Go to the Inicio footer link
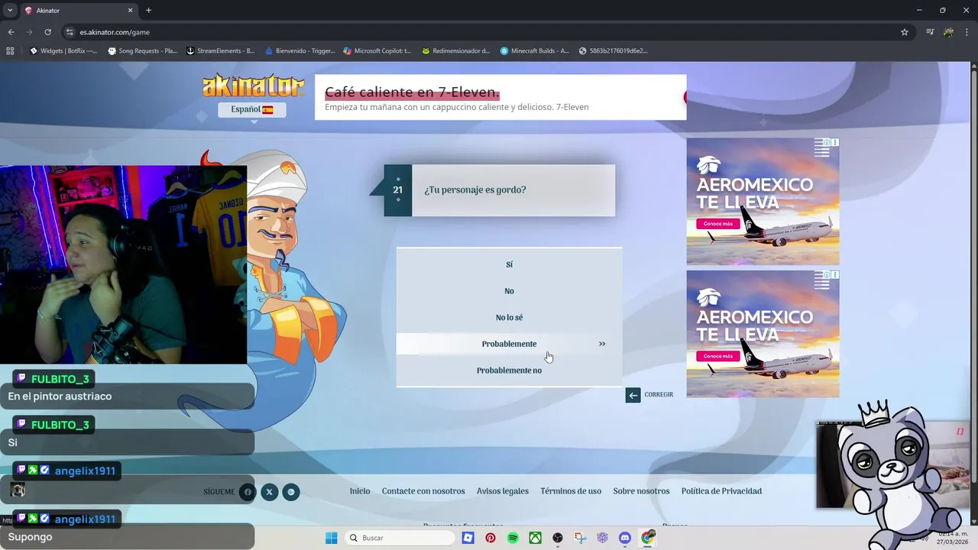The width and height of the screenshot is (978, 550). (x=360, y=491)
